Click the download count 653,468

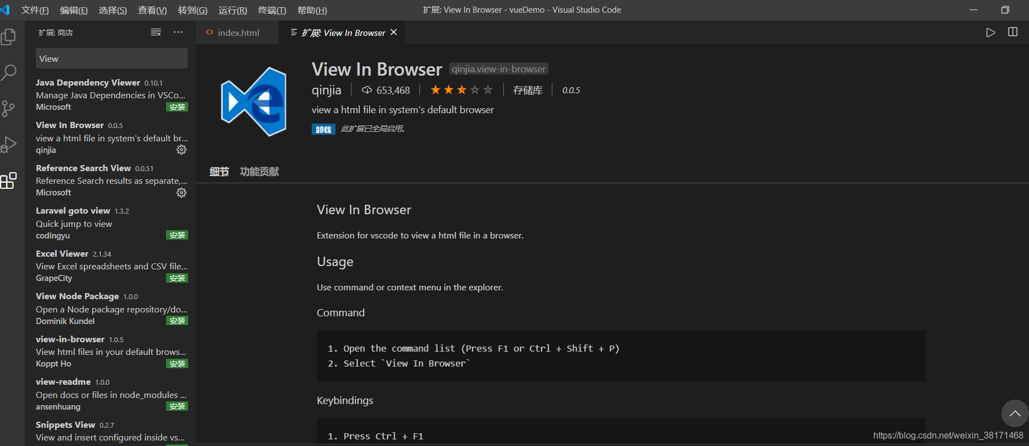pos(386,90)
